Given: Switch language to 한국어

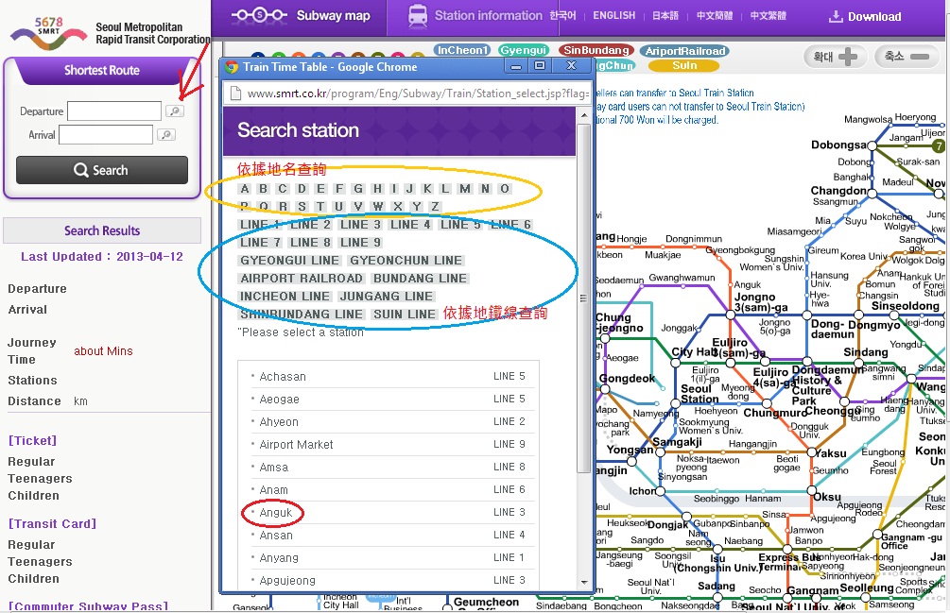Looking at the screenshot, I should point(562,16).
